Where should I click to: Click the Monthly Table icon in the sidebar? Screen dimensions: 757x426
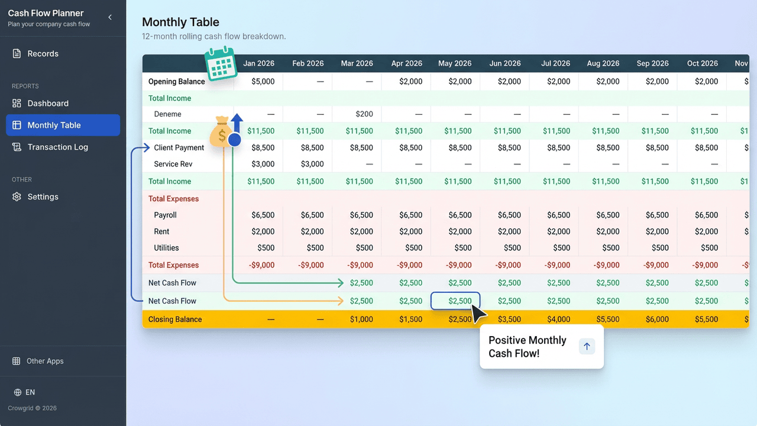(x=17, y=125)
